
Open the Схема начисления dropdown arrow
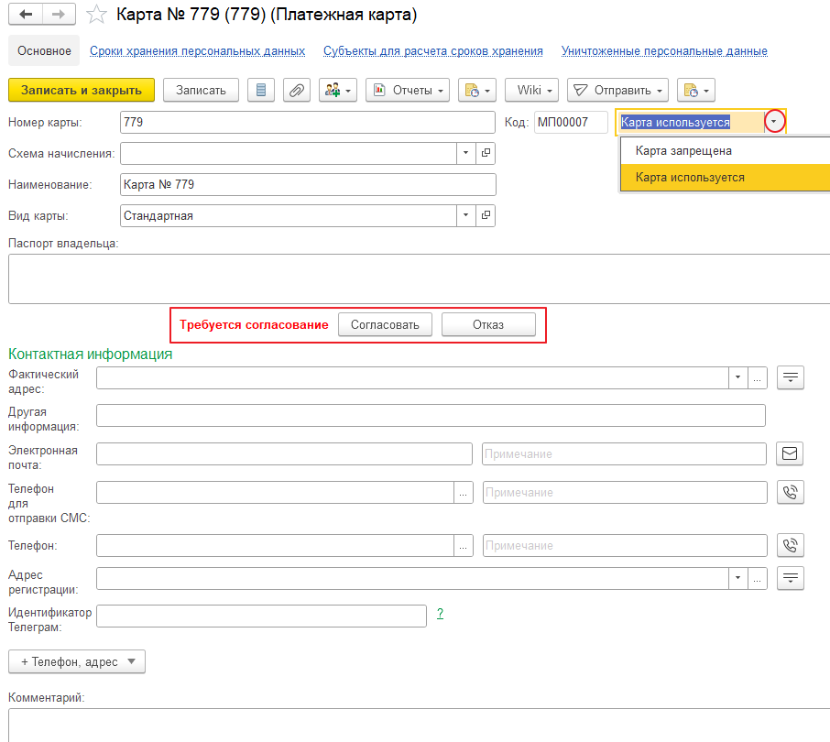[x=465, y=153]
